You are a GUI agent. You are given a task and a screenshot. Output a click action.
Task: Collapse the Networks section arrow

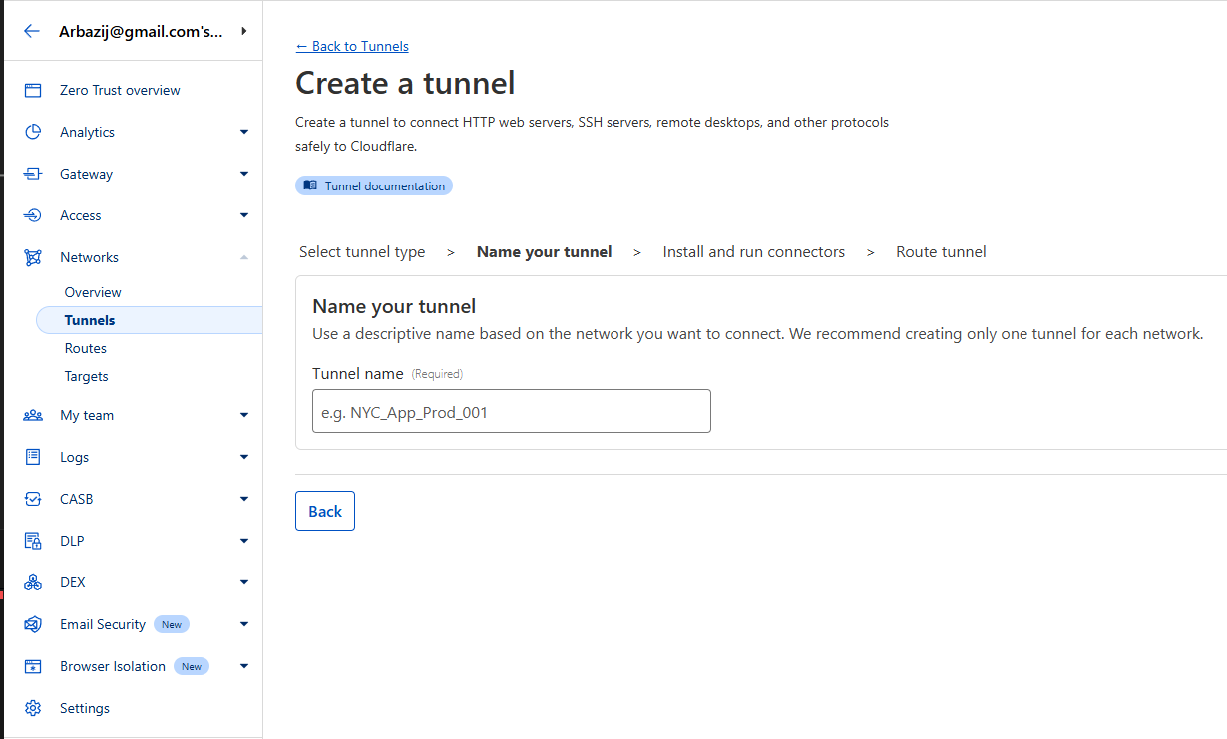(x=244, y=257)
